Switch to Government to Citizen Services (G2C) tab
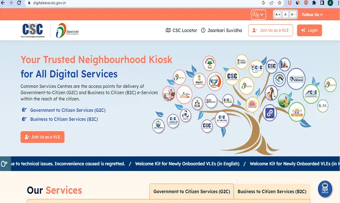The width and height of the screenshot is (340, 203). 192,191
